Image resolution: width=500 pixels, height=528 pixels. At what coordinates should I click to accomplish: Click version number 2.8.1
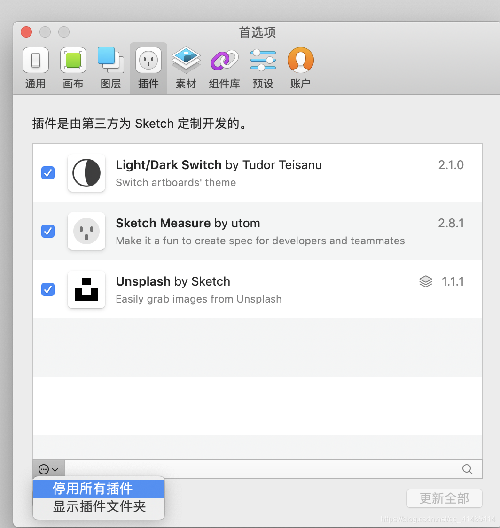451,223
